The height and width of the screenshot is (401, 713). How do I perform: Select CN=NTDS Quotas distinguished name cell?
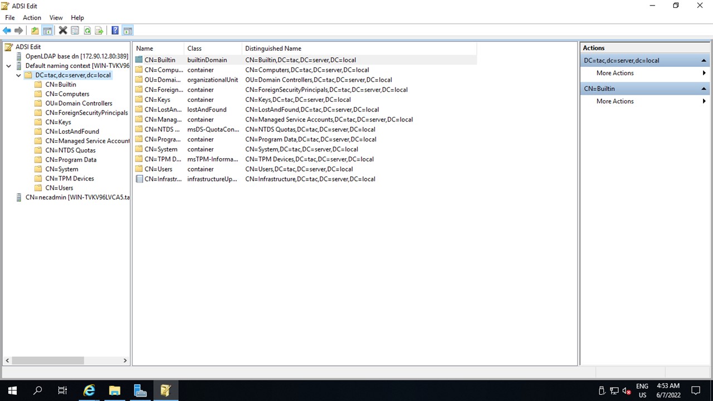[x=310, y=129]
